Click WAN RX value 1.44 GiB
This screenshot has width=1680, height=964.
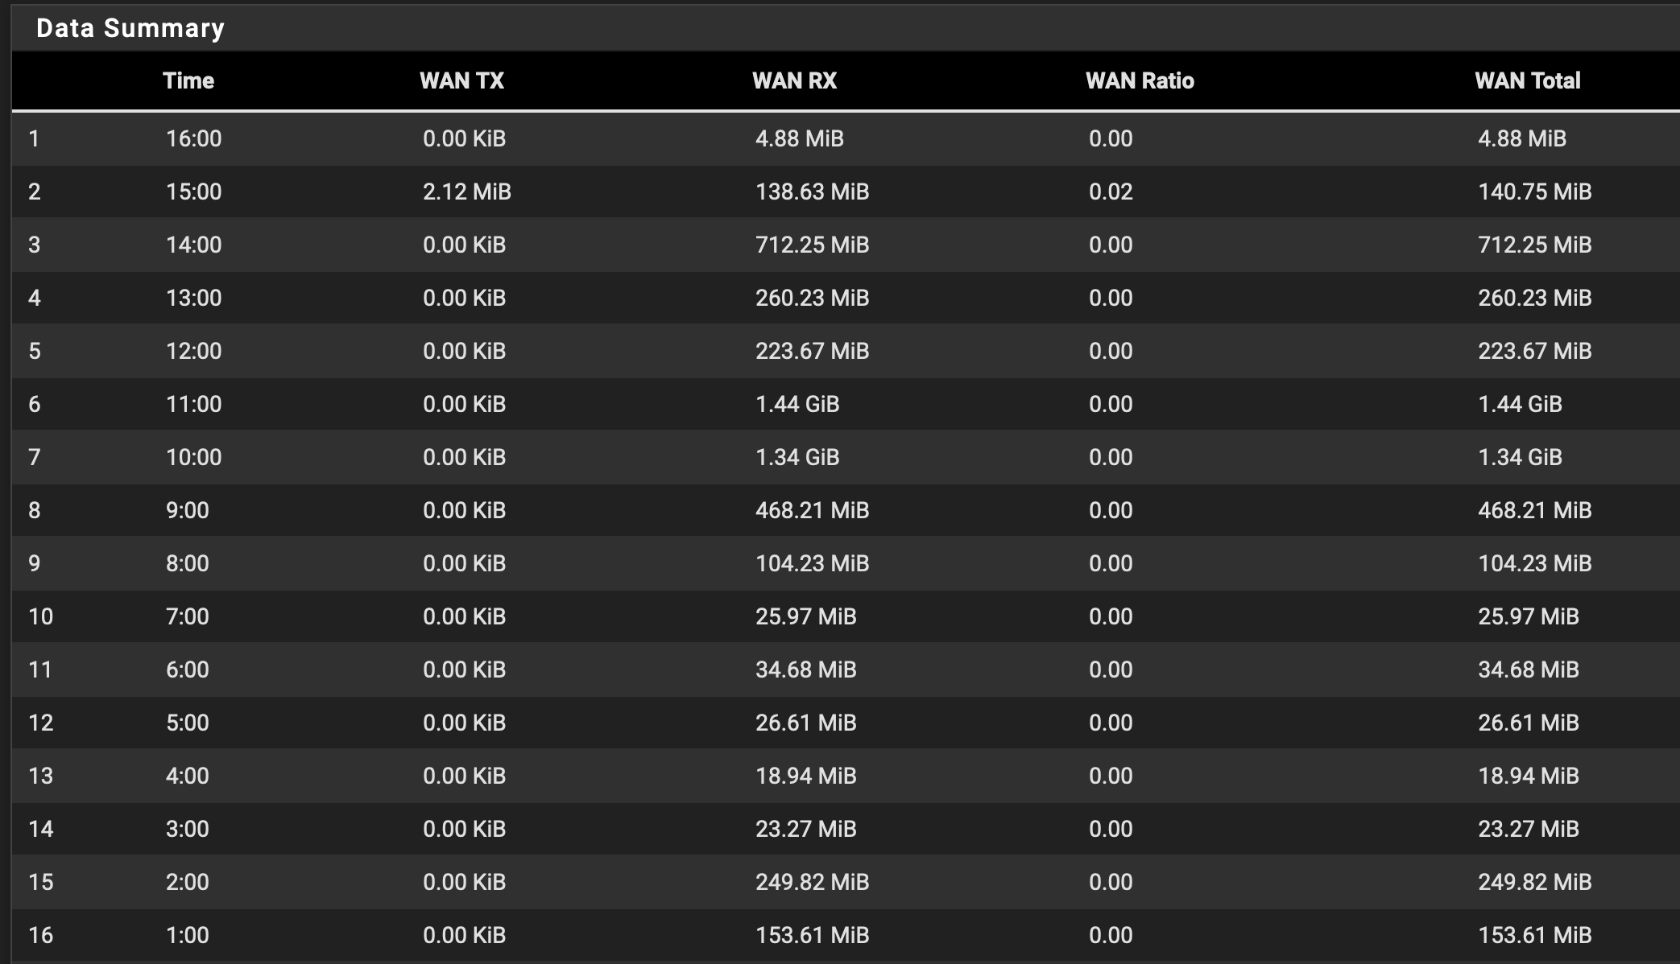tap(797, 404)
